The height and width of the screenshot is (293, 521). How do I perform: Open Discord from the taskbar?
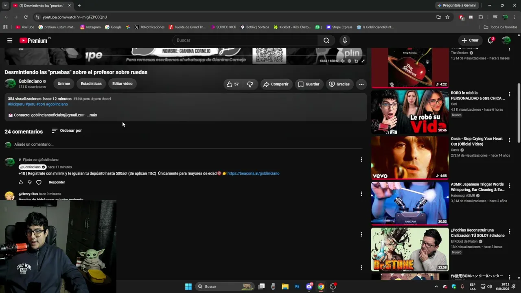tap(309, 286)
